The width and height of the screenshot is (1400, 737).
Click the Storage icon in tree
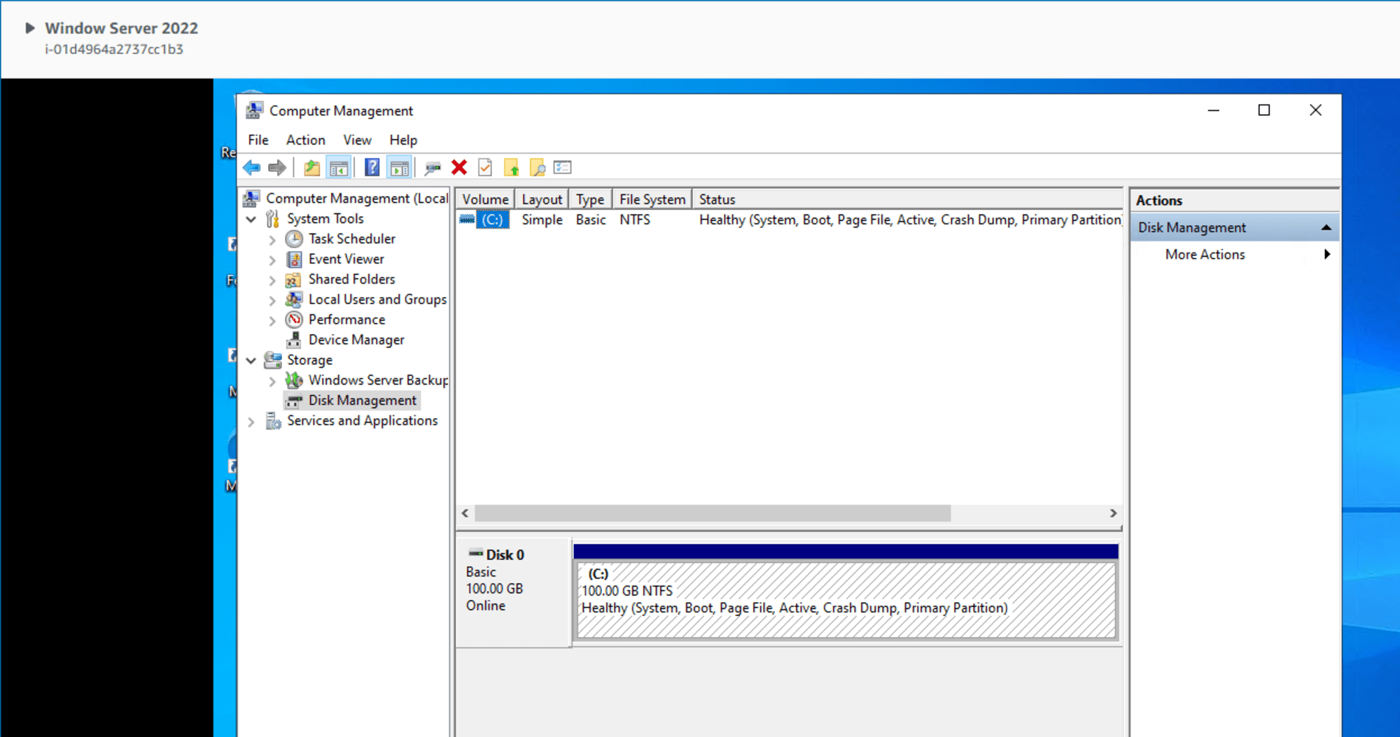click(273, 360)
